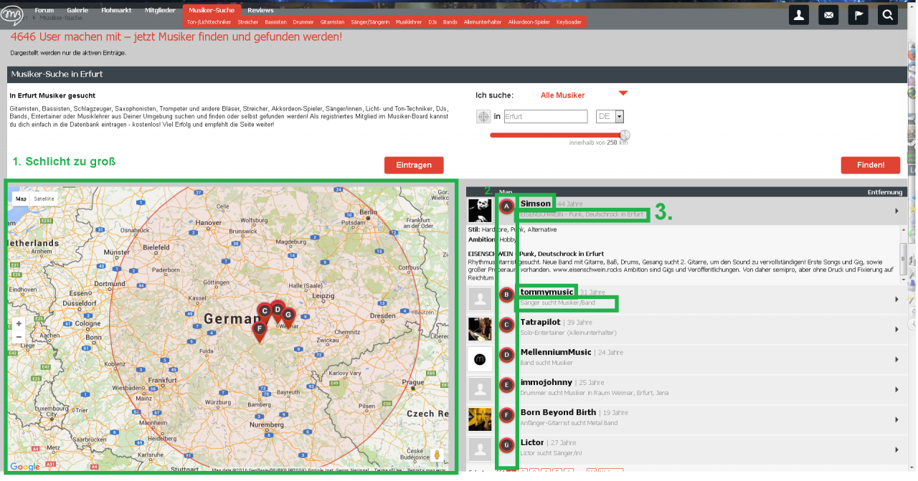Screen dimensions: 918x481
Task: Open Born Beyond Birth's avatar image
Action: click(x=480, y=419)
